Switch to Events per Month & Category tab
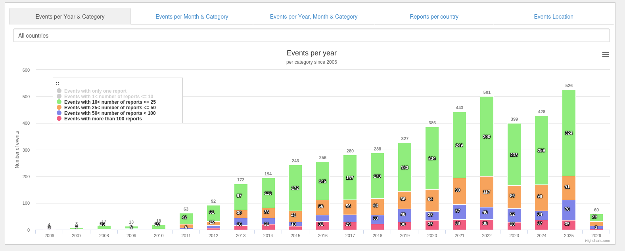The width and height of the screenshot is (625, 251). [x=192, y=17]
